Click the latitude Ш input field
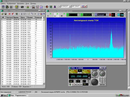This screenshot has height=97, width=130. coord(65,6)
